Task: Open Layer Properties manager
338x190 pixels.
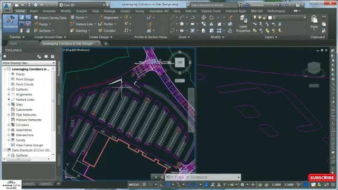Action: (243, 24)
